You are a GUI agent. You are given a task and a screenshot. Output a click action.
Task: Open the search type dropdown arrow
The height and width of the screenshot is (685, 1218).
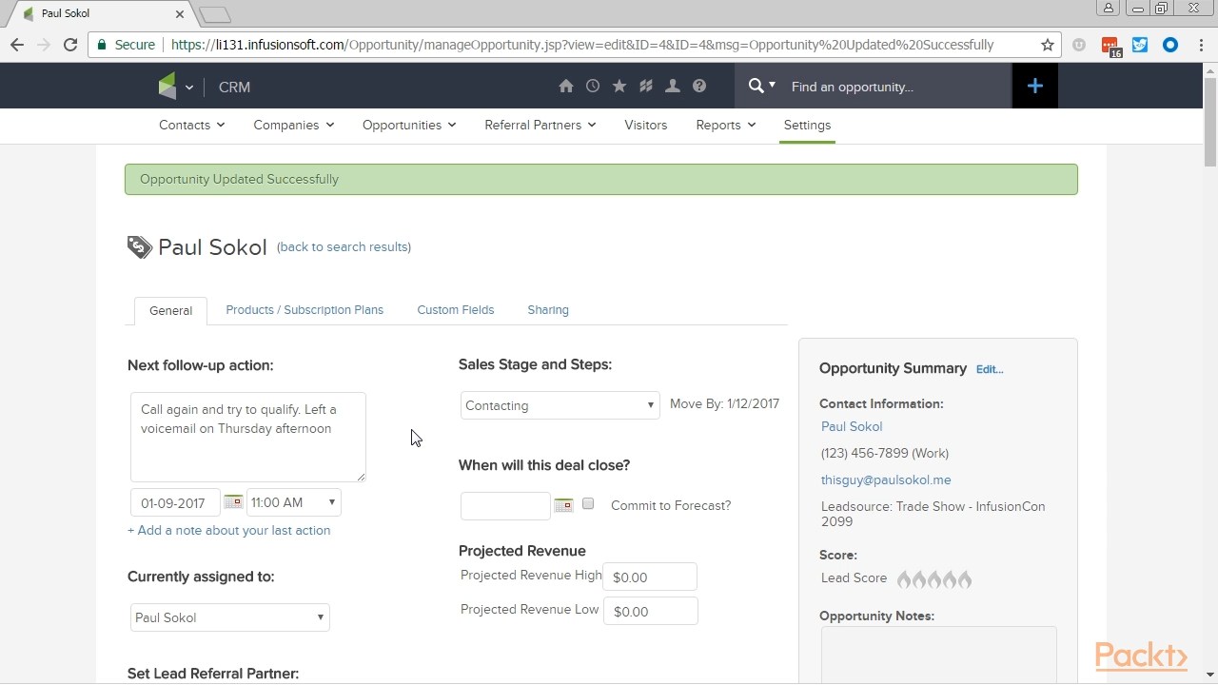[772, 85]
